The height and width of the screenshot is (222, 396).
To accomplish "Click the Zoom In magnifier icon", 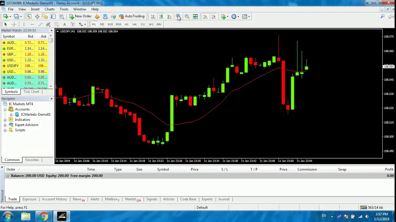I will point(178,16).
